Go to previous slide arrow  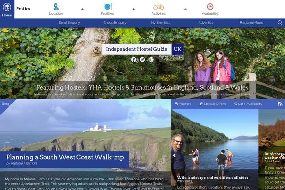point(174,155)
